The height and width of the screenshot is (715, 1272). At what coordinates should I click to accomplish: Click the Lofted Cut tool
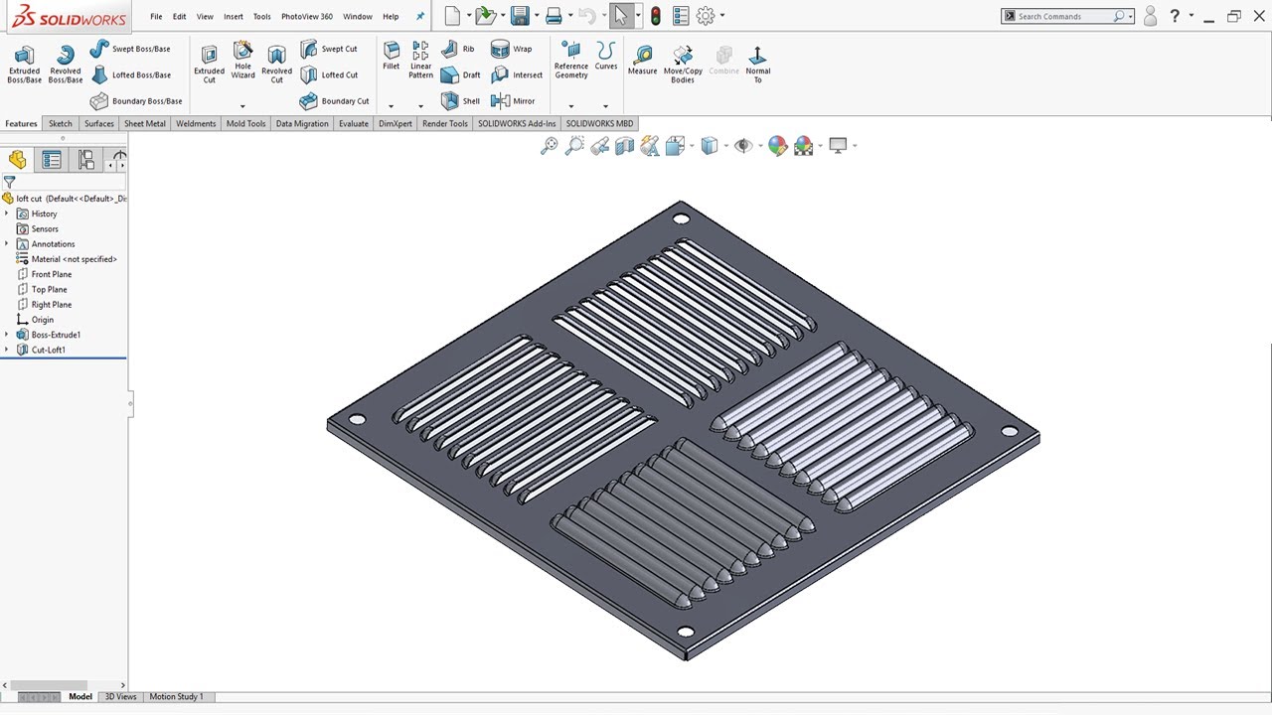pos(329,74)
